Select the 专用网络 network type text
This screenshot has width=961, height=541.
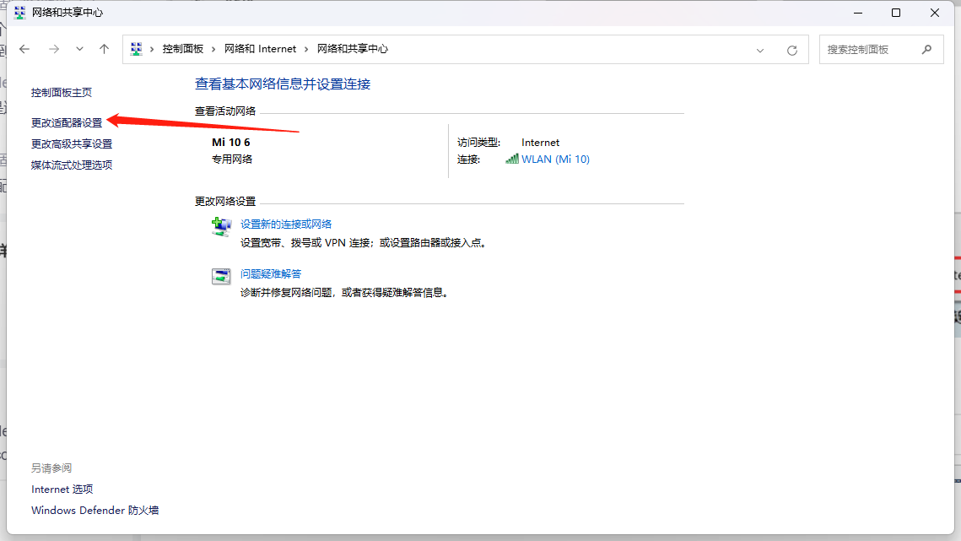coord(232,160)
